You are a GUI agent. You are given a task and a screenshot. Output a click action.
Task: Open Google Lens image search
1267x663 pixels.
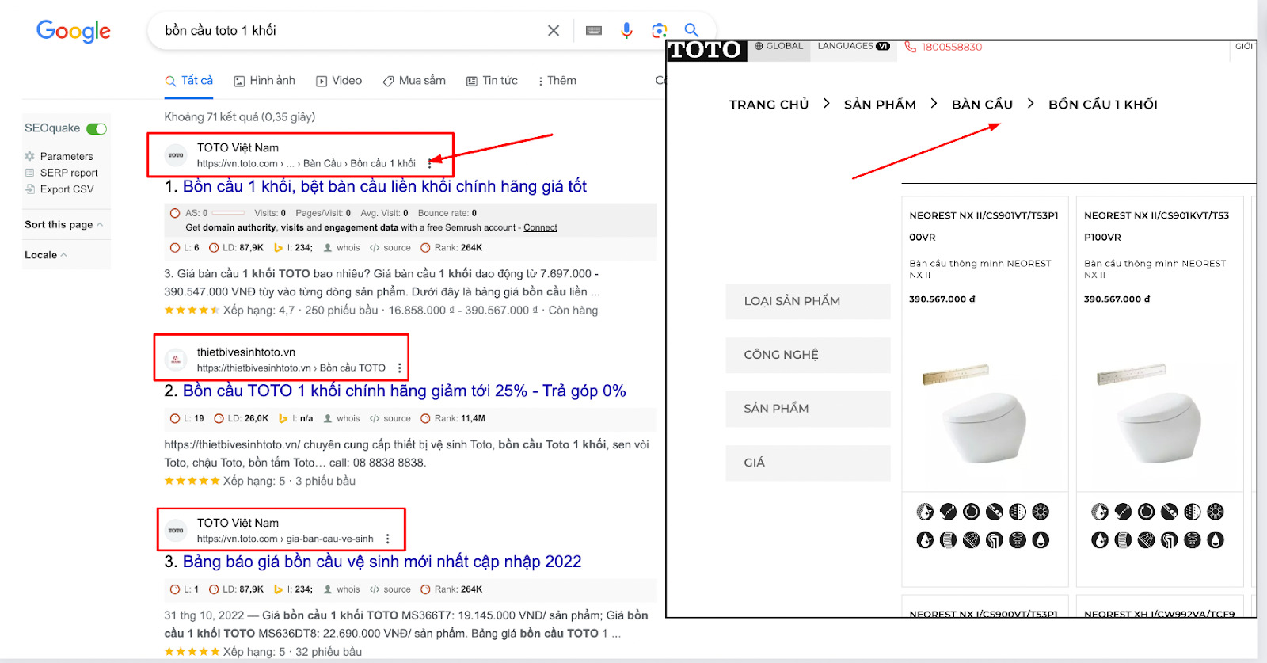click(x=659, y=31)
